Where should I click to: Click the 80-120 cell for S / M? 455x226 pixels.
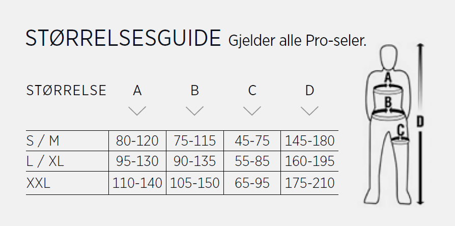(137, 141)
